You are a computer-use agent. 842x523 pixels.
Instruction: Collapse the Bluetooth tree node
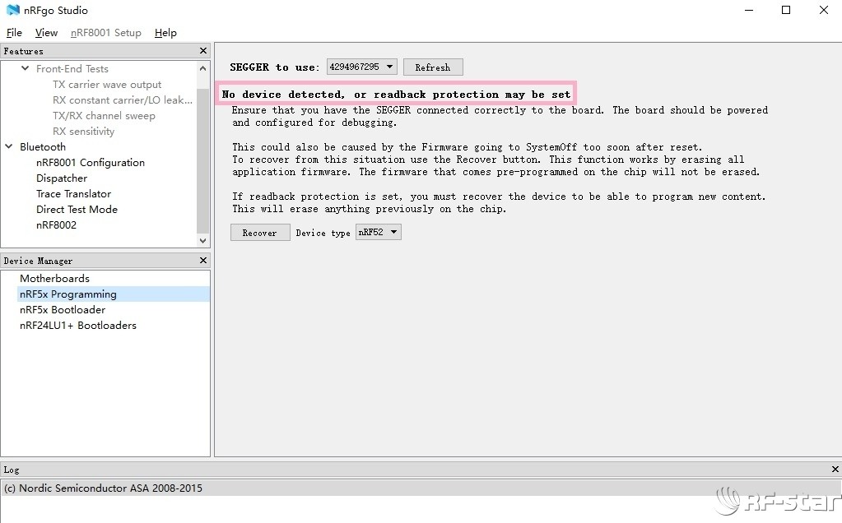pyautogui.click(x=9, y=147)
